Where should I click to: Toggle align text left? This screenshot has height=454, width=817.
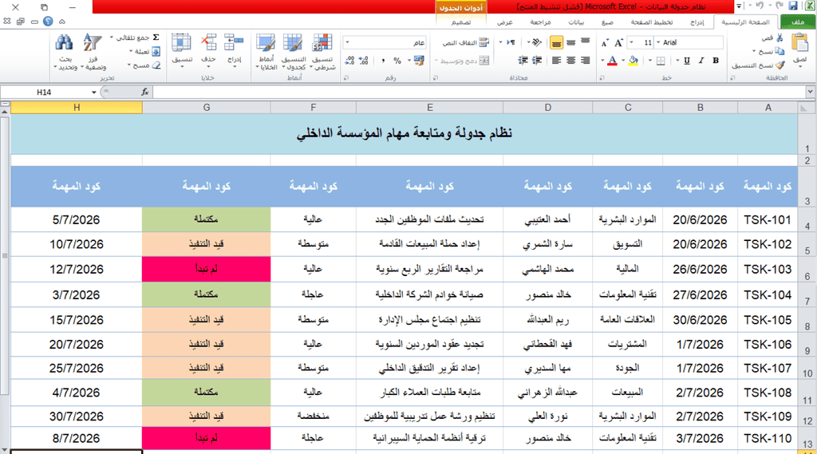(x=556, y=61)
